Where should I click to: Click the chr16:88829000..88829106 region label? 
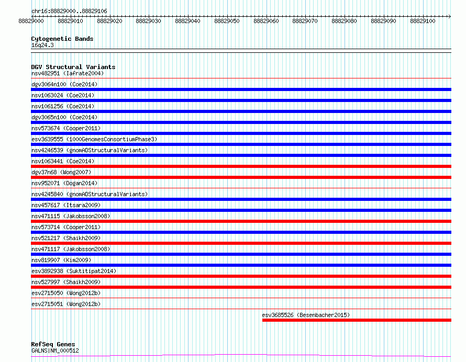tap(69, 11)
